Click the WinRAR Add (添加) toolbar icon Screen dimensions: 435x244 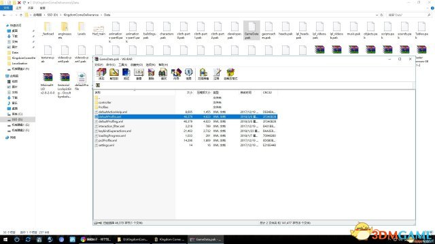(101, 74)
